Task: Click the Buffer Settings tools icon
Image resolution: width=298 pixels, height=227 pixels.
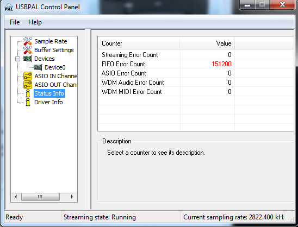Action: pyautogui.click(x=28, y=50)
